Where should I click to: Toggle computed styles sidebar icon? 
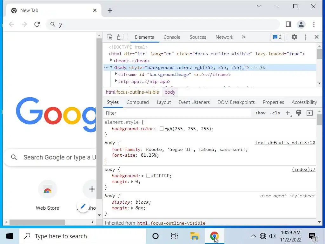coord(310,113)
